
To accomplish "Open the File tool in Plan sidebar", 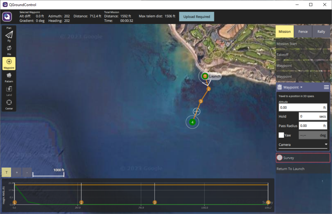I will (x=9, y=48).
